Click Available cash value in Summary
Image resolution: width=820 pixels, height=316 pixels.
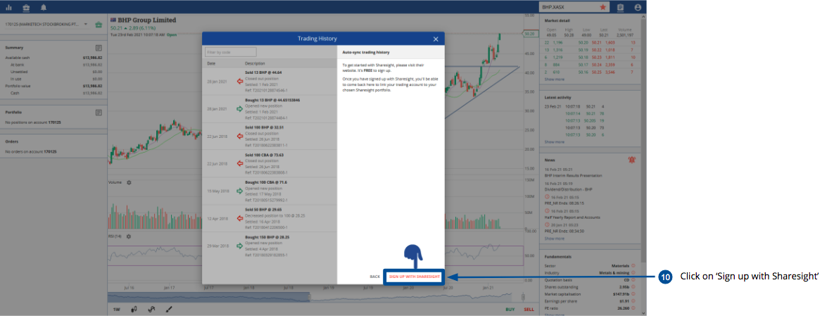92,58
